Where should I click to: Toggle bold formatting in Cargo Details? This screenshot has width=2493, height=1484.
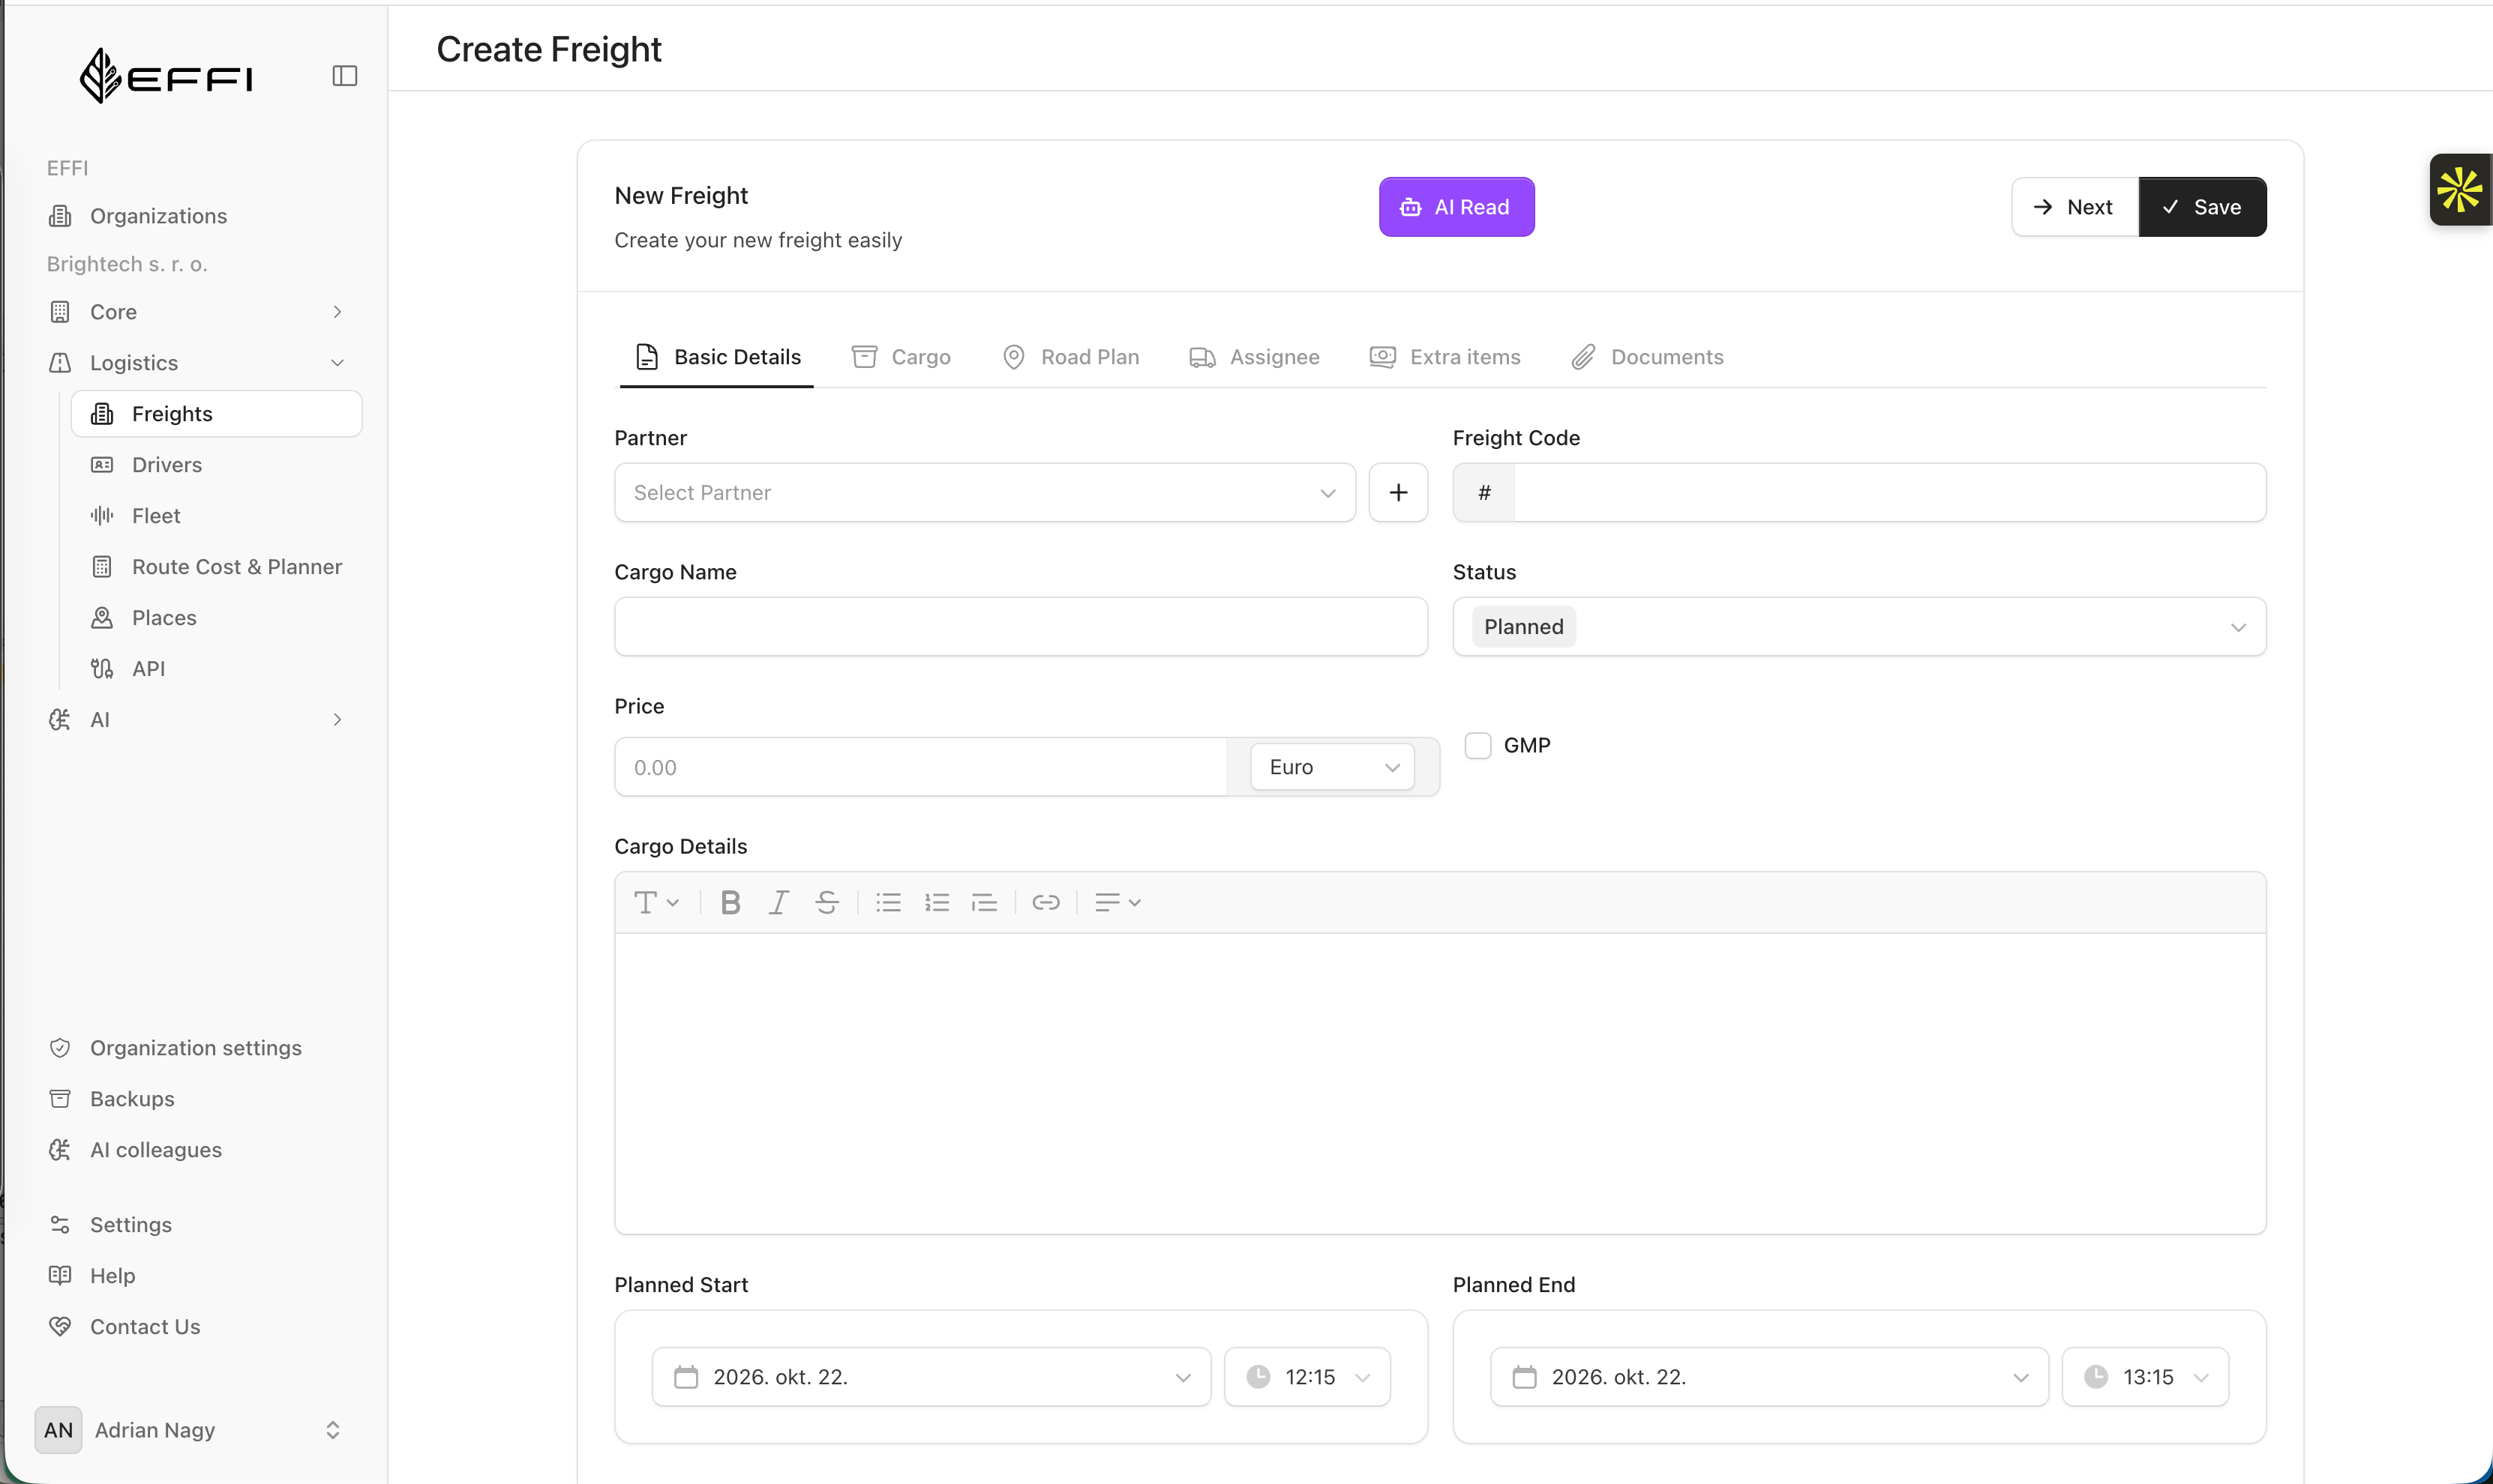coord(730,903)
